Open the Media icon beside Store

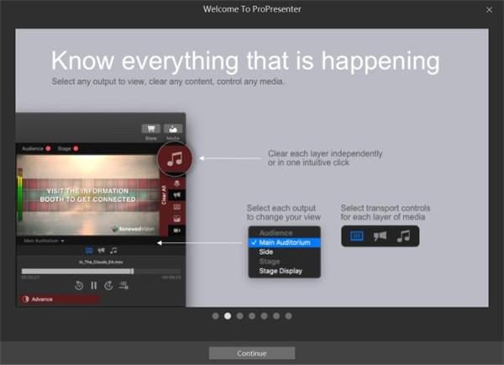tap(173, 129)
